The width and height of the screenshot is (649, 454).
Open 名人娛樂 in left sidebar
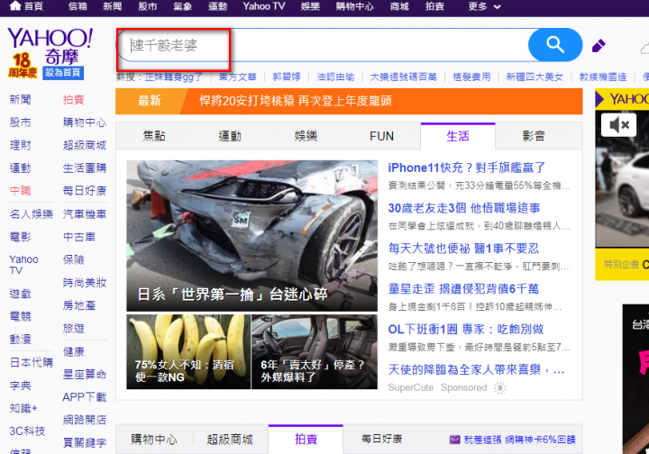(31, 213)
